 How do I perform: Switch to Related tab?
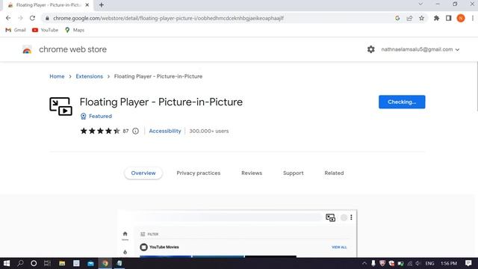tap(334, 173)
